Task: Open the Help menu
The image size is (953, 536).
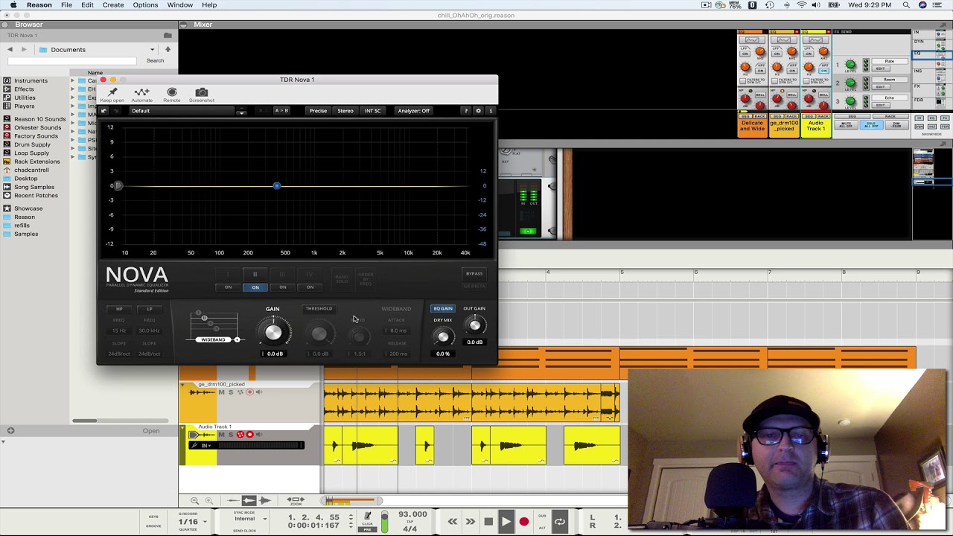Action: pos(209,5)
